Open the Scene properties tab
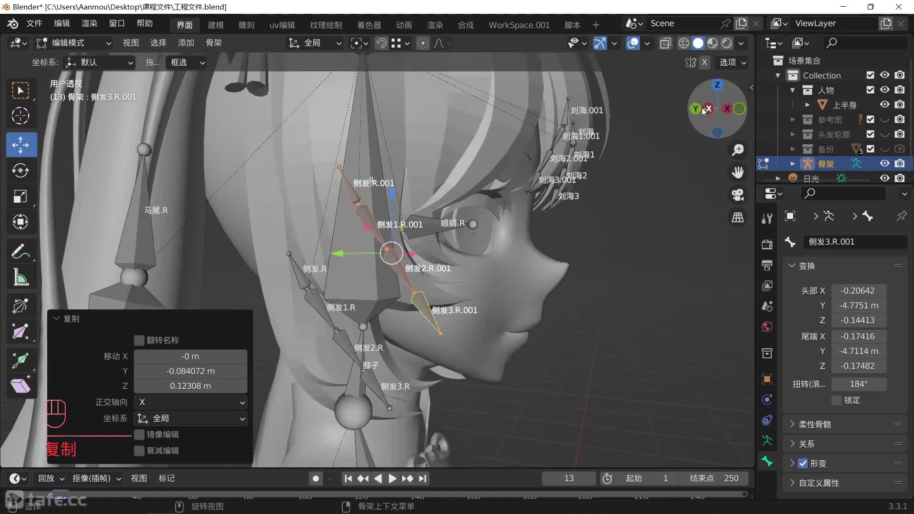 click(767, 306)
